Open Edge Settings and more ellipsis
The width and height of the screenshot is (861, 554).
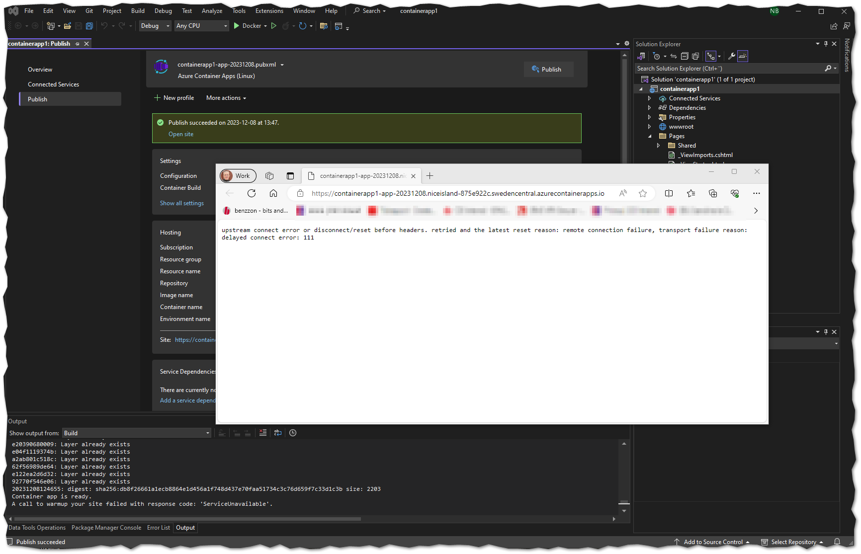tap(757, 193)
